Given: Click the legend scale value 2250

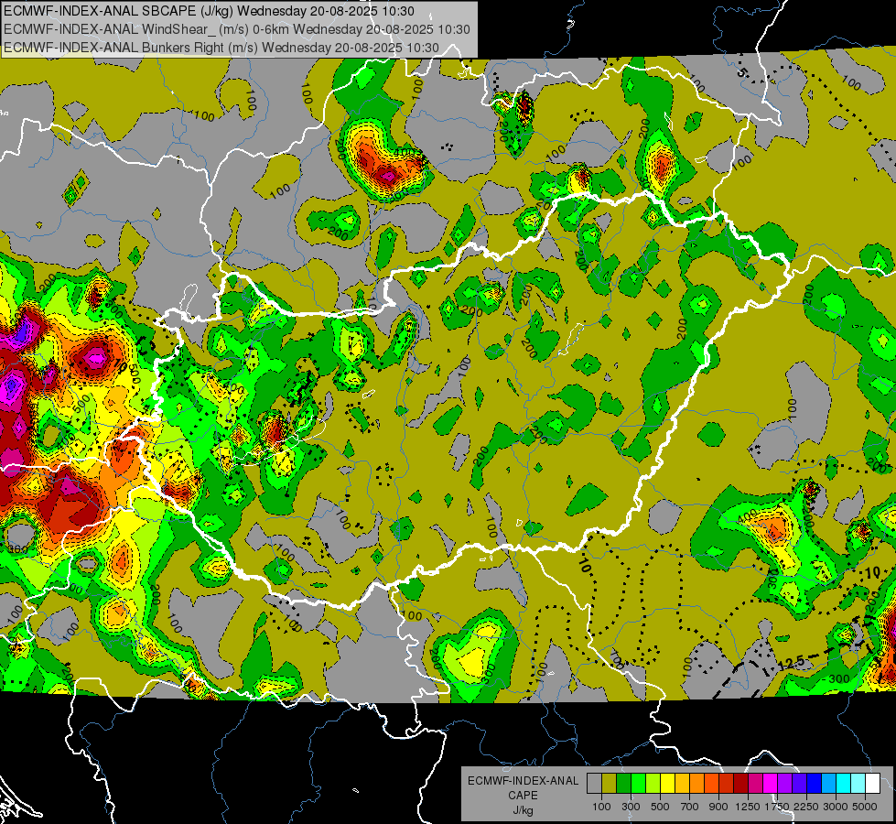Looking at the screenshot, I should point(806,807).
